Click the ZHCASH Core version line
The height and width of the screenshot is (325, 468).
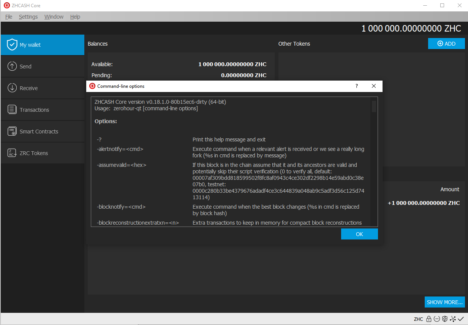coord(160,102)
